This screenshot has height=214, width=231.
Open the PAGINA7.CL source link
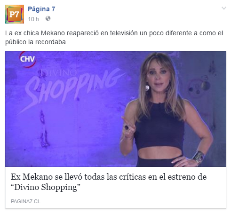point(25,201)
